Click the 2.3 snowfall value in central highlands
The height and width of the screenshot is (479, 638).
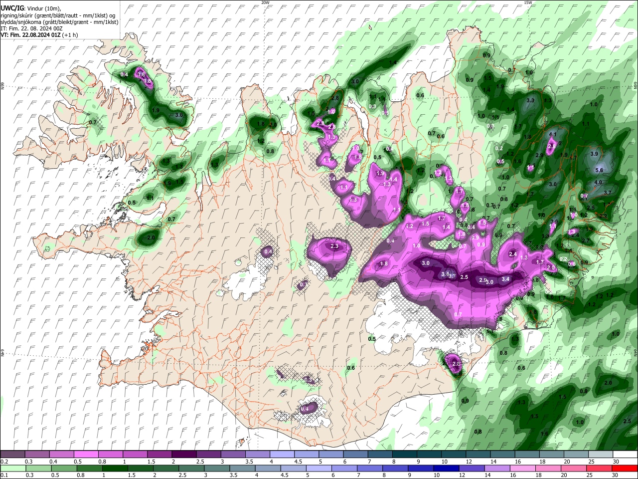pyautogui.click(x=334, y=246)
